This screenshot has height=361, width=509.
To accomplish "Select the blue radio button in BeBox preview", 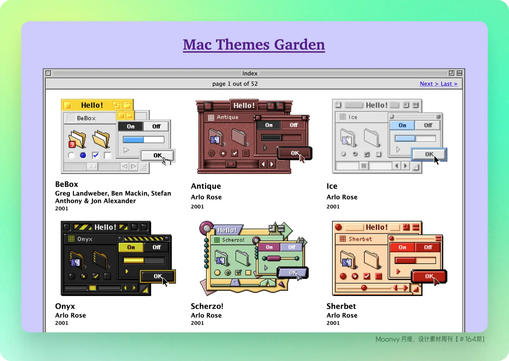I will tap(83, 155).
